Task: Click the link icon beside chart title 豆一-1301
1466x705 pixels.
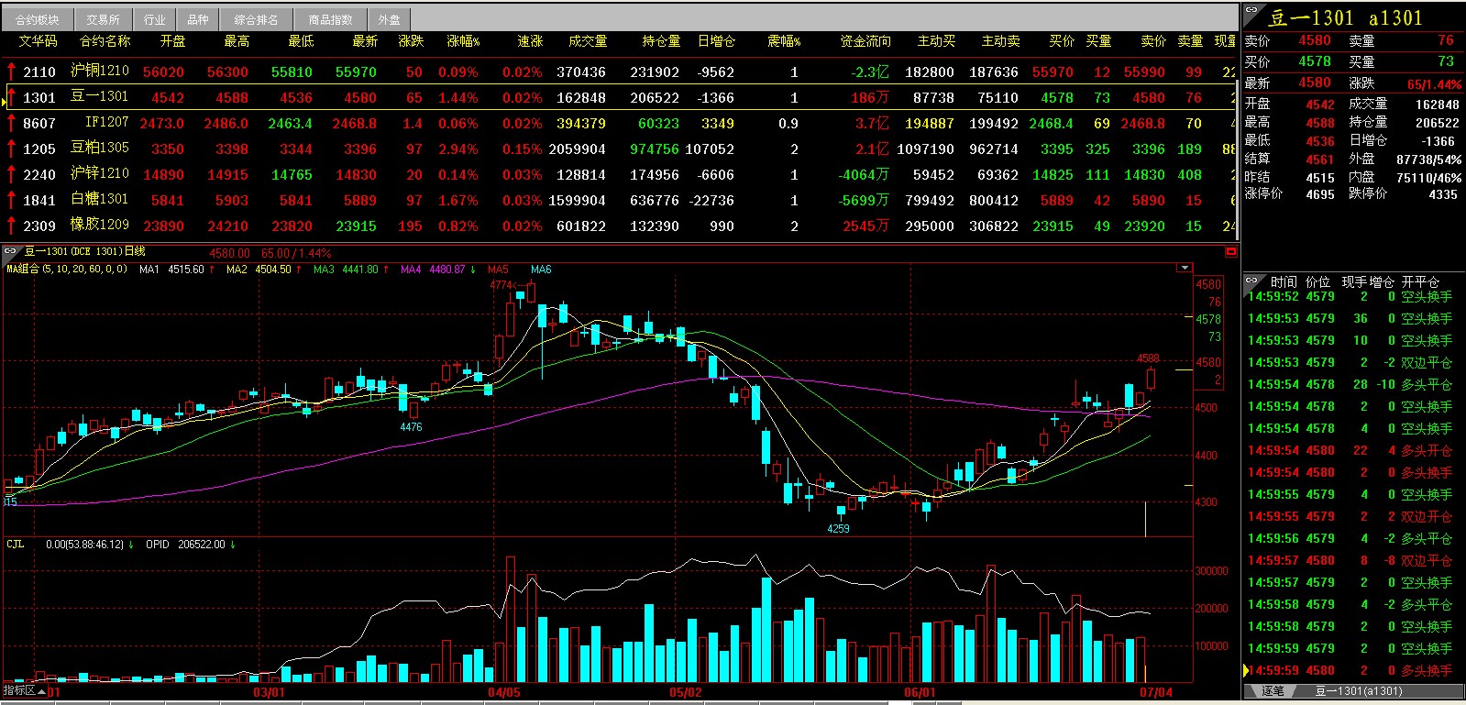Action: point(11,251)
